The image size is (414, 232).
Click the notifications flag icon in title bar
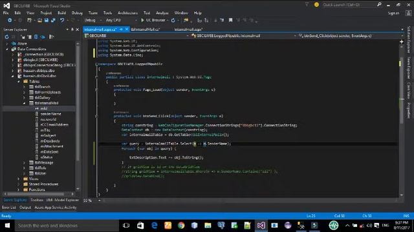tap(307, 5)
